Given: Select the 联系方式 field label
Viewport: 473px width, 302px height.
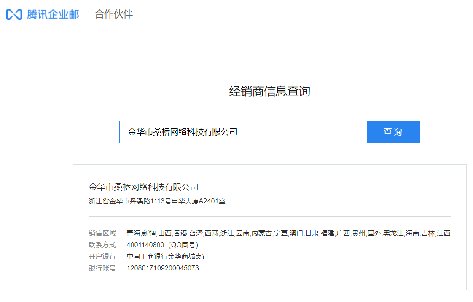Looking at the screenshot, I should 102,245.
